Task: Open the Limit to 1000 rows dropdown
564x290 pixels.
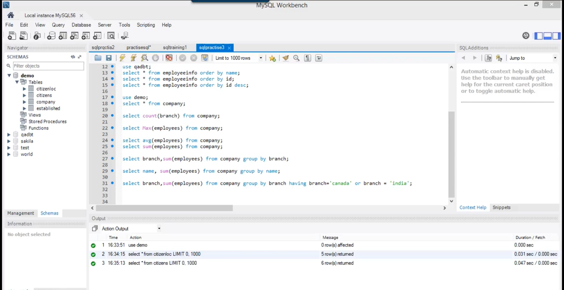Action: click(x=261, y=58)
